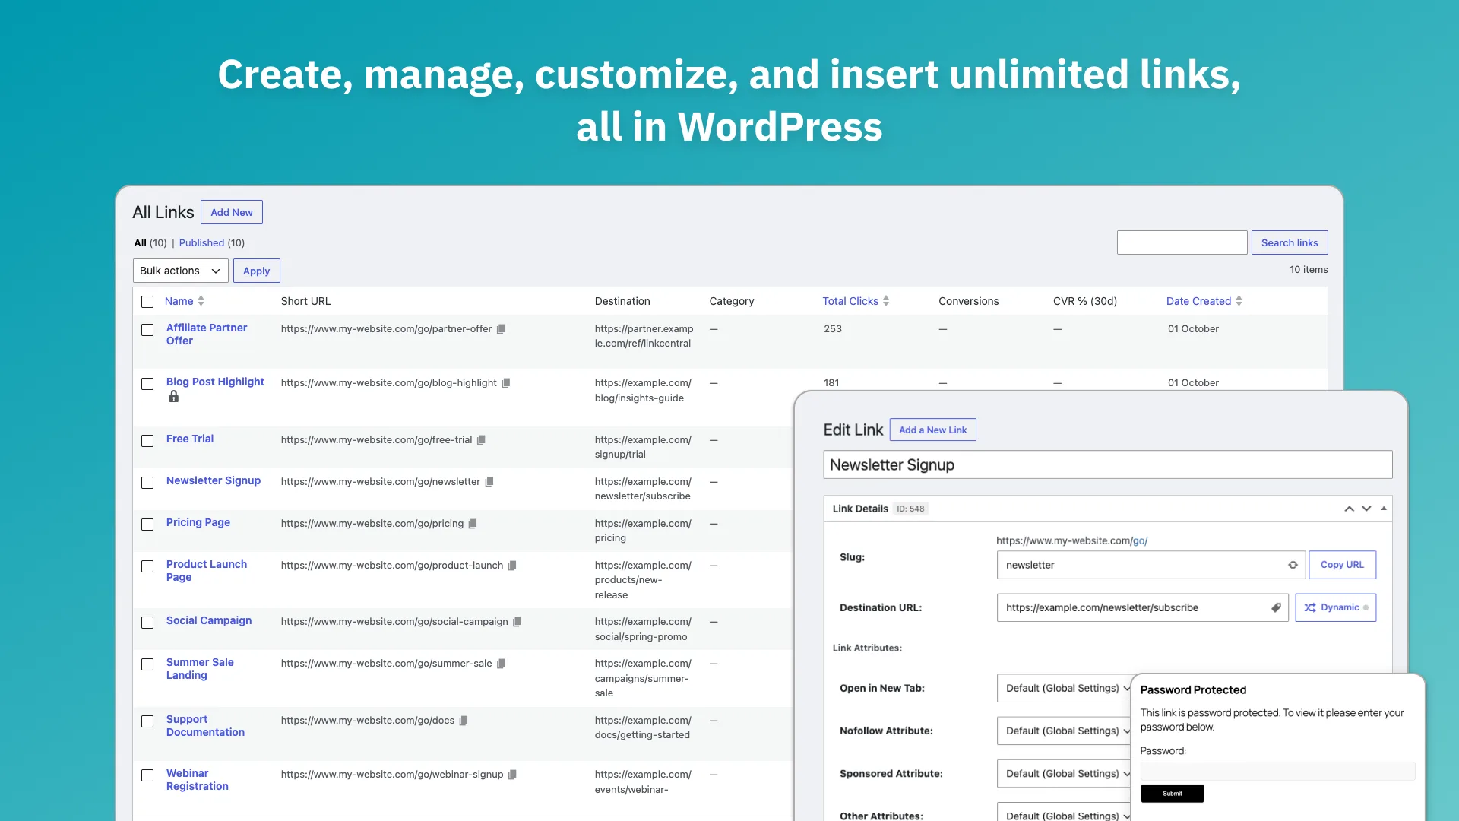The image size is (1459, 821).
Task: Open the Other Attributes dropdown
Action: pyautogui.click(x=1065, y=813)
